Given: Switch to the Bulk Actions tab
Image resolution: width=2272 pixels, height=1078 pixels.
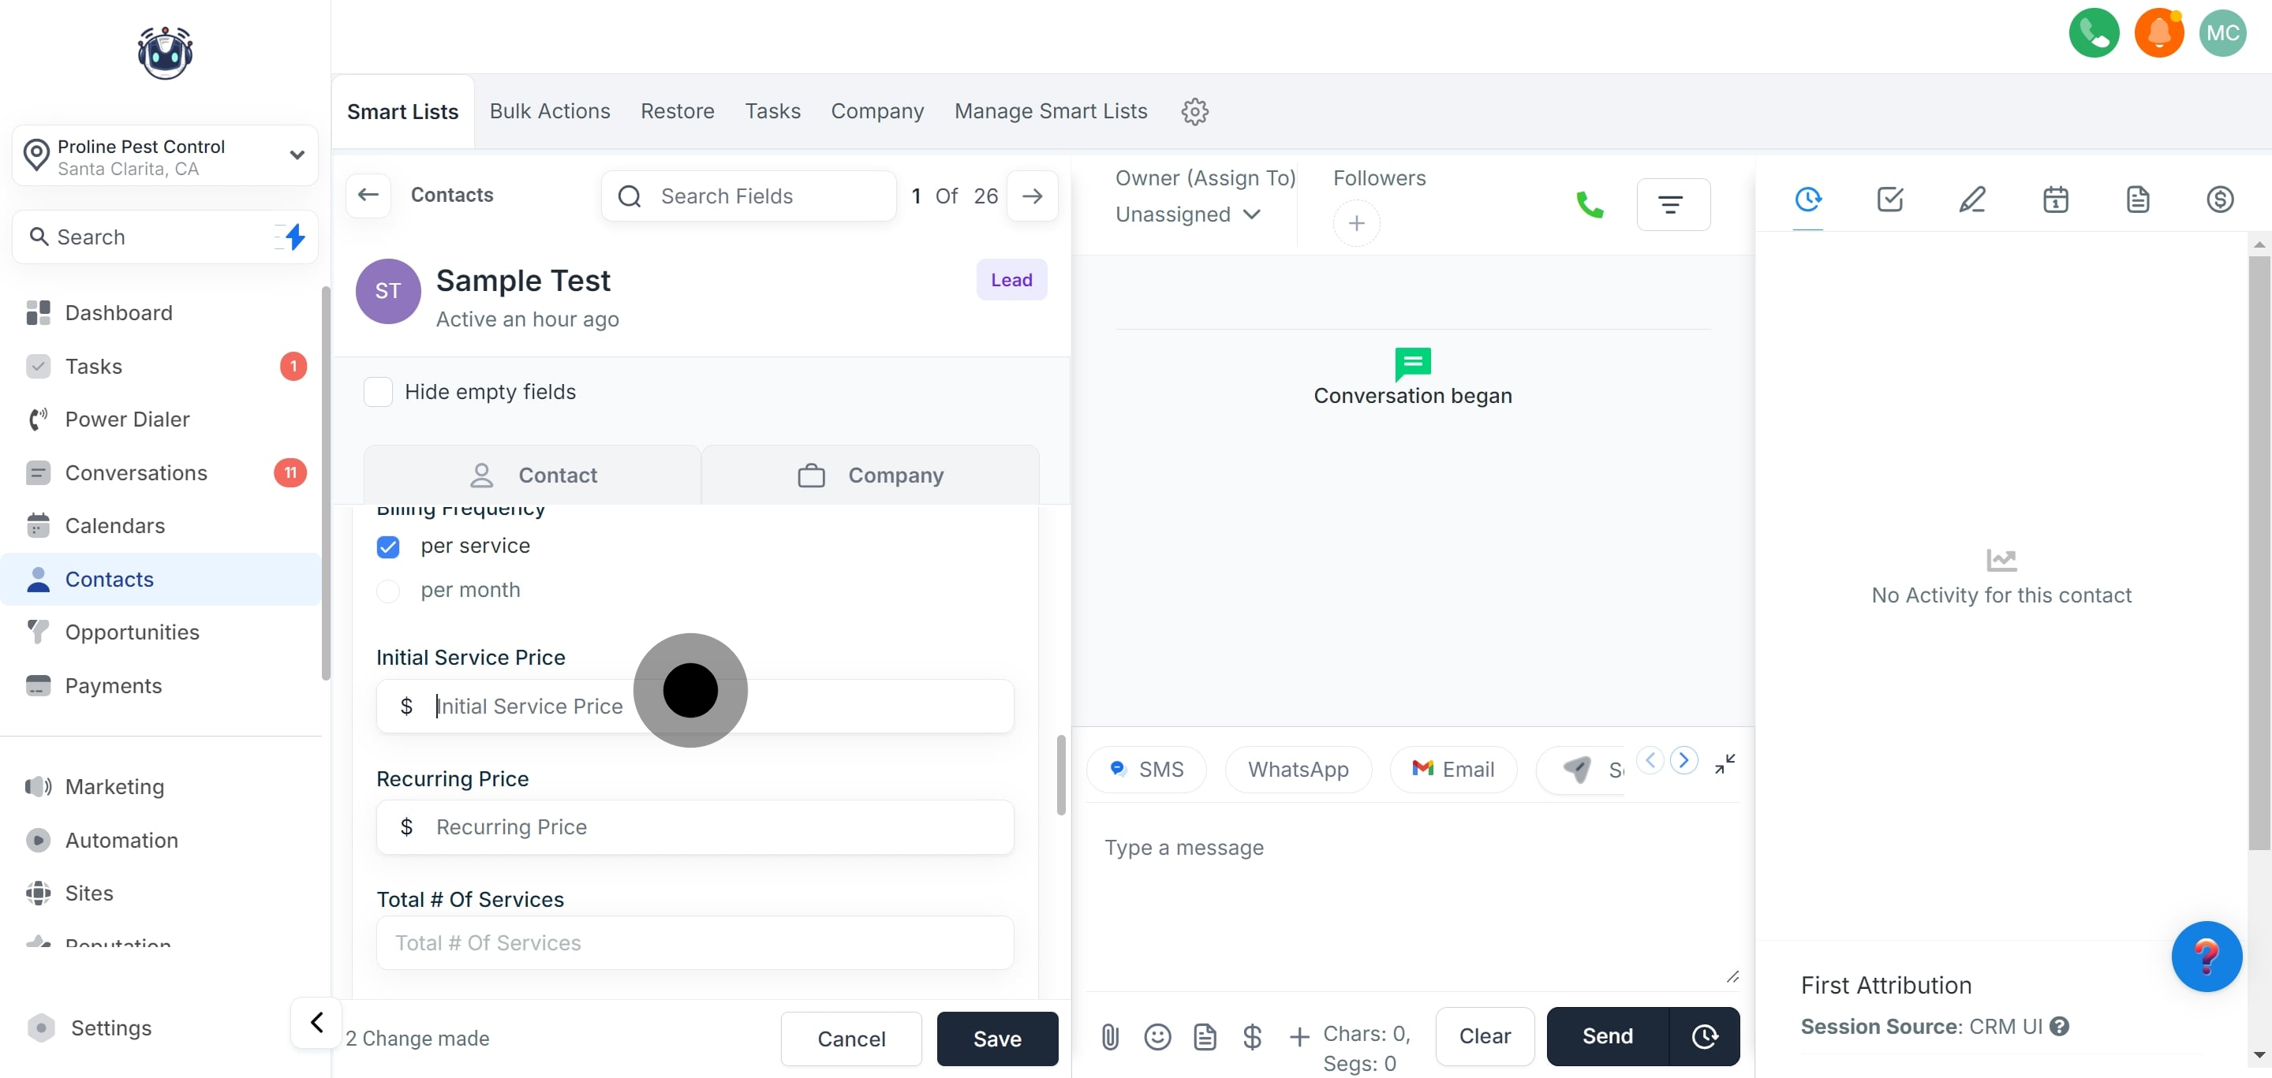Looking at the screenshot, I should [550, 111].
